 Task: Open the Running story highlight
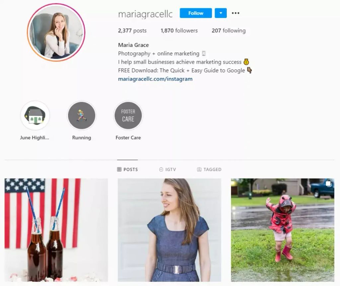point(82,115)
